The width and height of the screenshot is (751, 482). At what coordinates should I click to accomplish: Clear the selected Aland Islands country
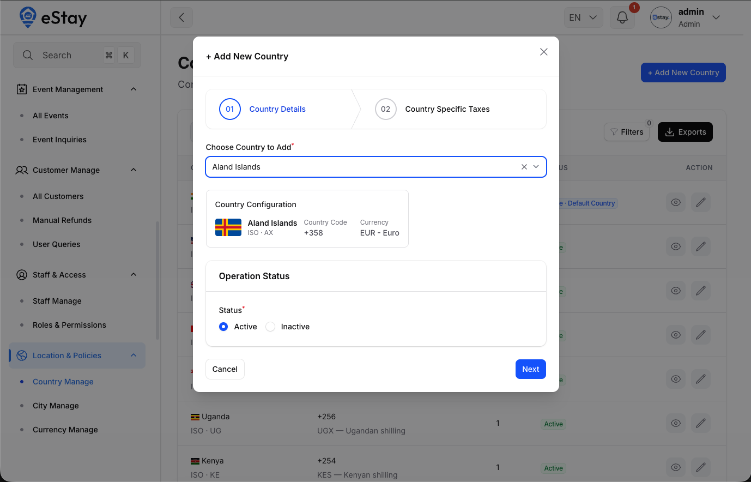coord(524,167)
